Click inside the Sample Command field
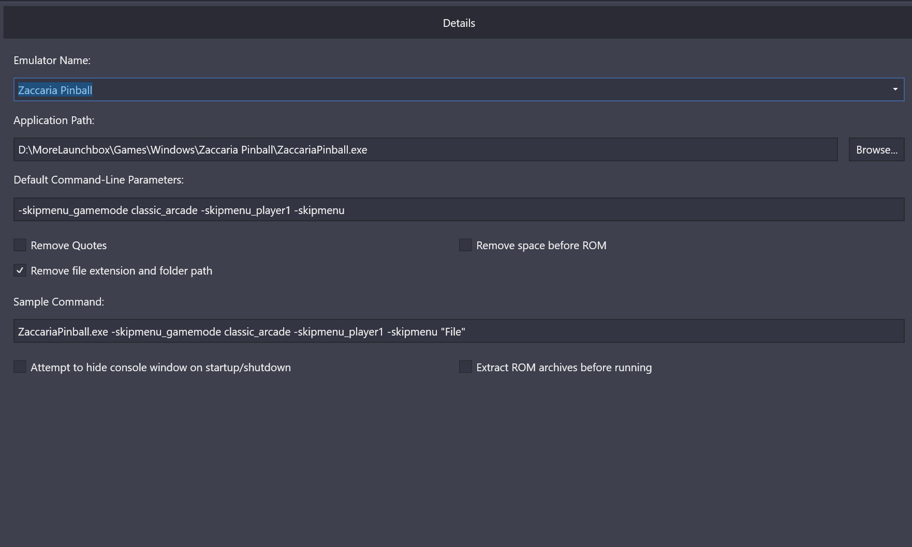The width and height of the screenshot is (912, 547). coord(458,331)
